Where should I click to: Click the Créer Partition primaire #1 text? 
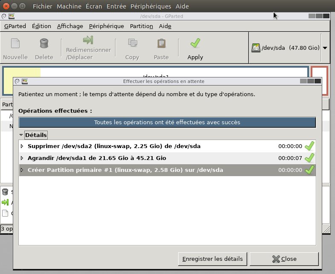point(125,170)
